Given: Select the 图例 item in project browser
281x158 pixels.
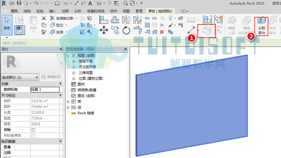Looking at the screenshot, I should pos(81,84).
